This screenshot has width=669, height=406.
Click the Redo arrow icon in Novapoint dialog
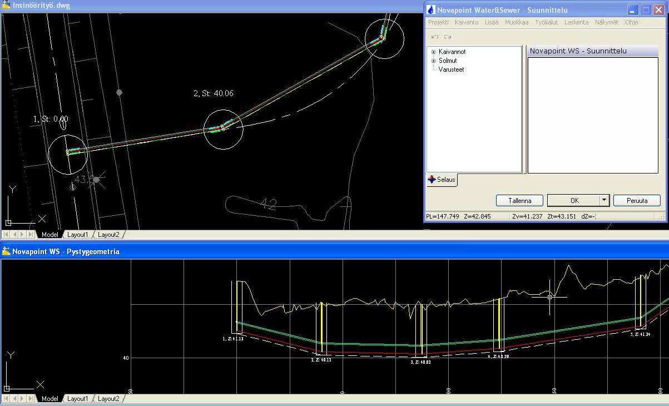pyautogui.click(x=448, y=37)
